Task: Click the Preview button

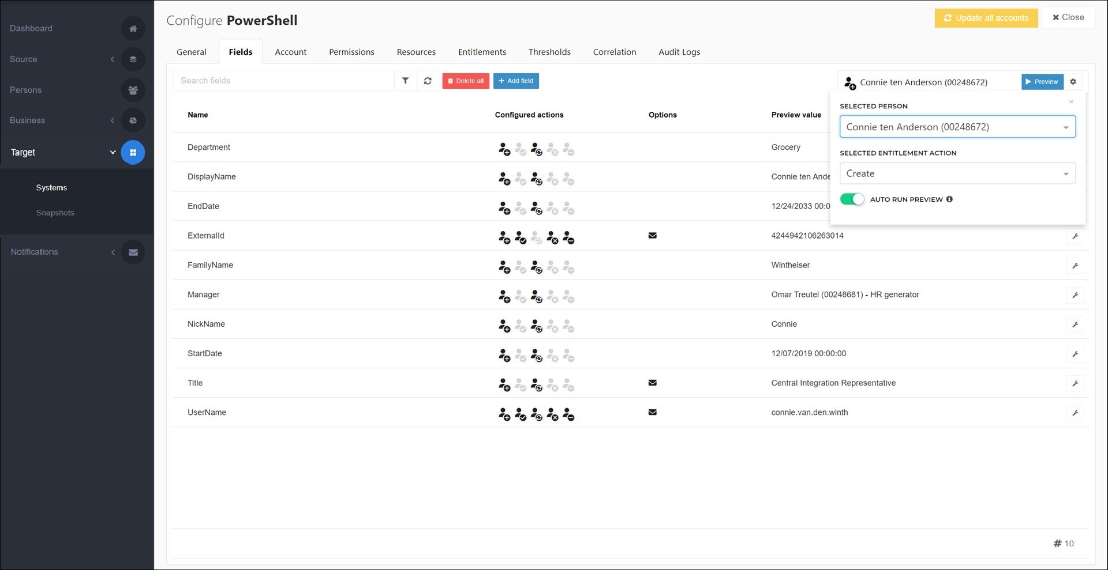Action: pos(1042,82)
